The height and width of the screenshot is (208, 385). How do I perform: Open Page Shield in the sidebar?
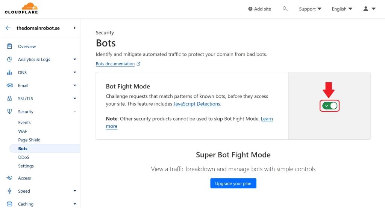point(29,140)
